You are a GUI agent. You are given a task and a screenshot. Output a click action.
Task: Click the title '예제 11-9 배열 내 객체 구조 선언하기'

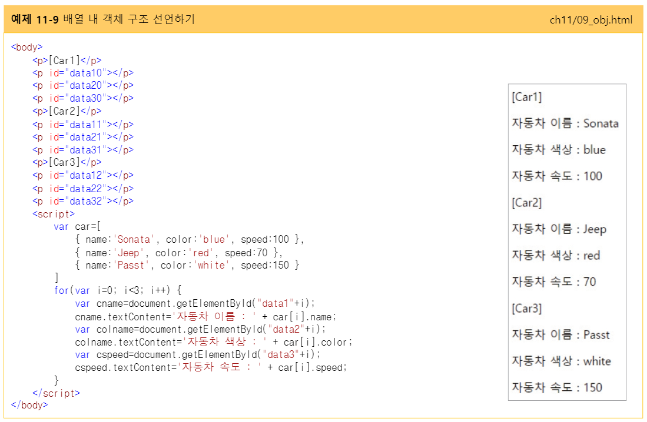click(103, 19)
